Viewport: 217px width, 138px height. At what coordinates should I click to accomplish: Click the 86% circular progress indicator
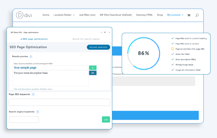pos(143,53)
